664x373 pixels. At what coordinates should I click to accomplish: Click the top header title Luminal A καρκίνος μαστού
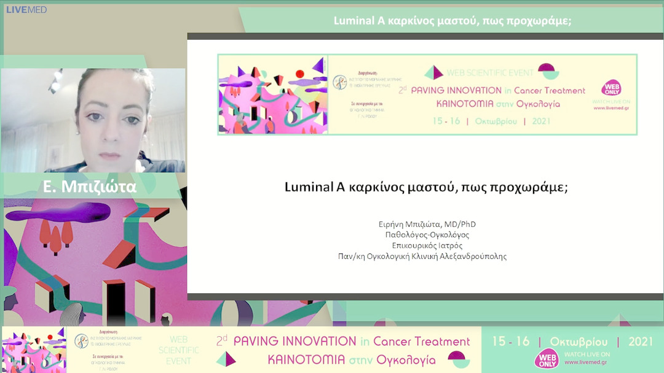pos(453,21)
